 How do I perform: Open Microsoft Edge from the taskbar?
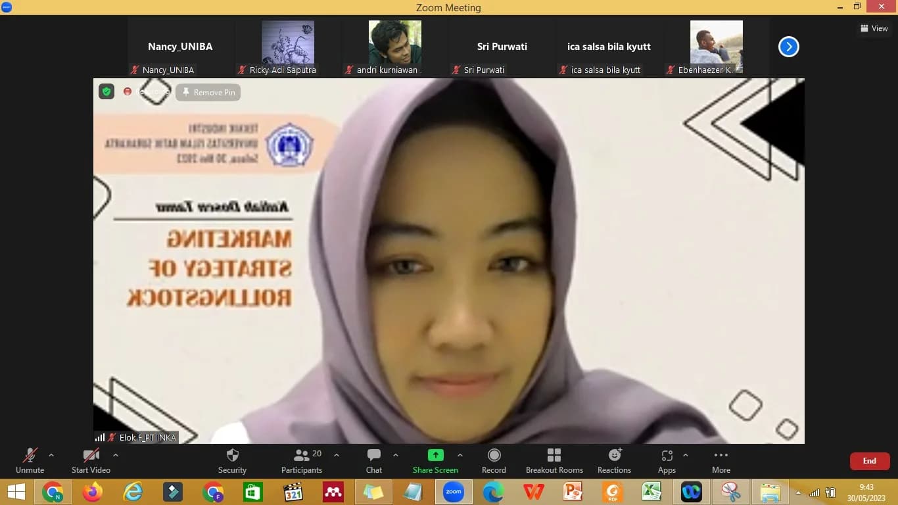coord(493,492)
